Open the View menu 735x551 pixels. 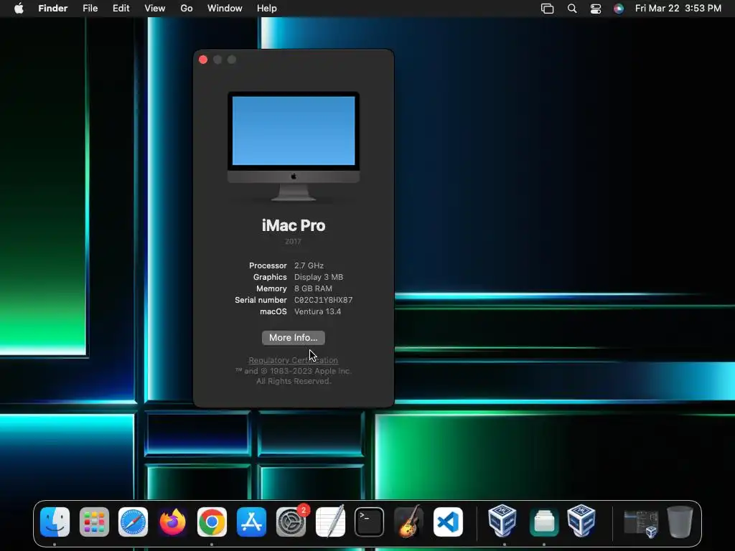point(155,9)
